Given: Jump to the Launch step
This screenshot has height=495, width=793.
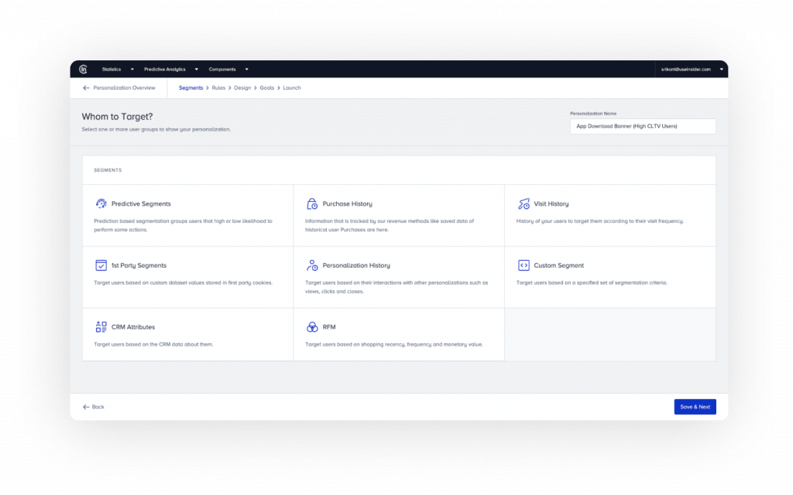Looking at the screenshot, I should pyautogui.click(x=292, y=88).
